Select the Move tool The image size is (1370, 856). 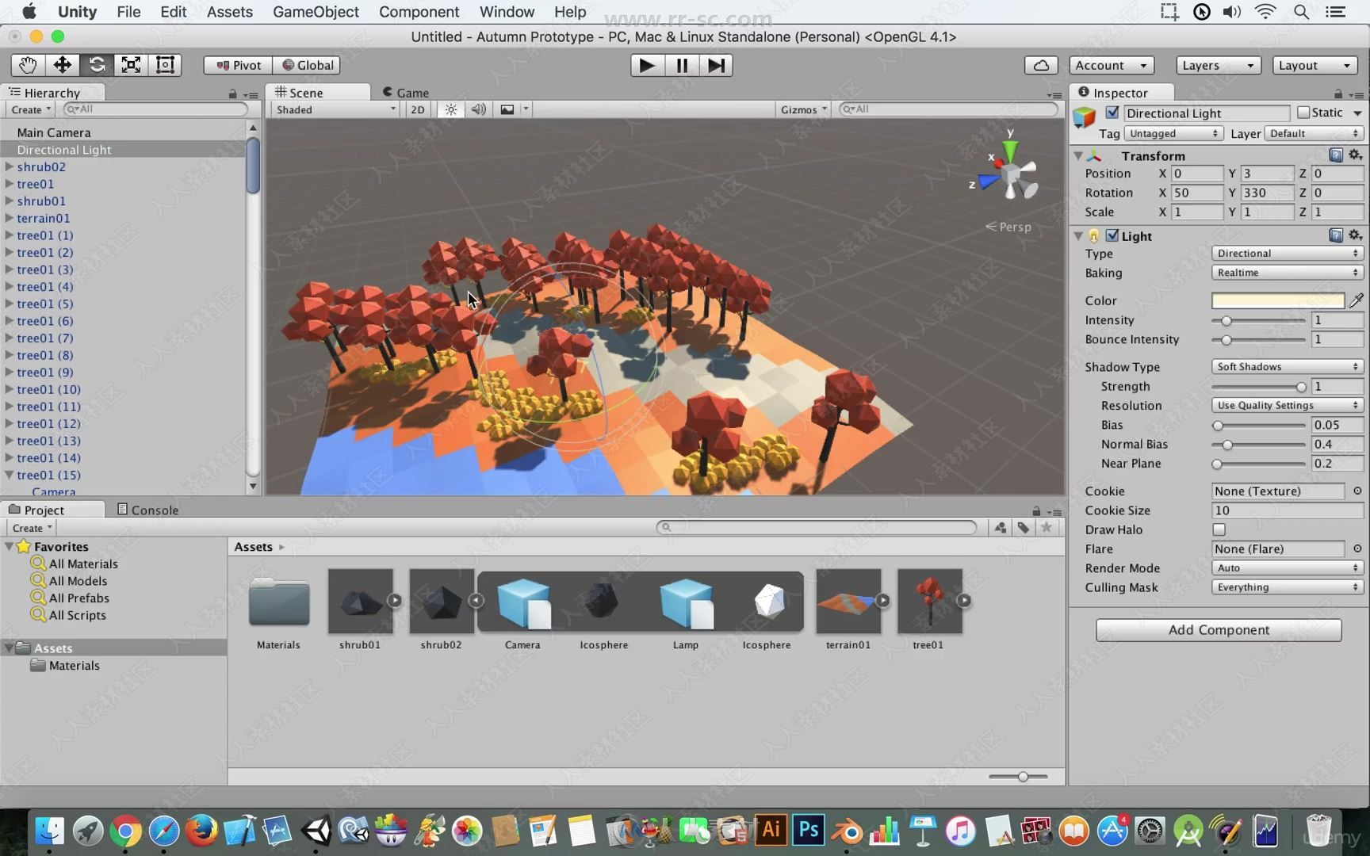tap(63, 65)
